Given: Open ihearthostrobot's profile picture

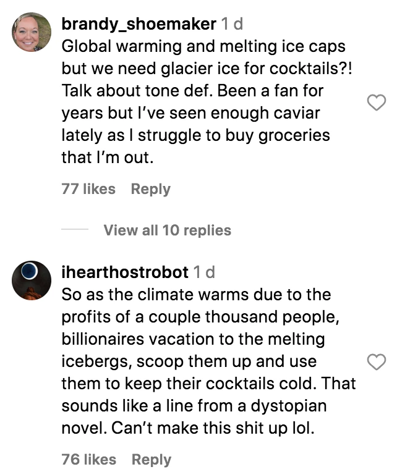Looking at the screenshot, I should click(32, 280).
